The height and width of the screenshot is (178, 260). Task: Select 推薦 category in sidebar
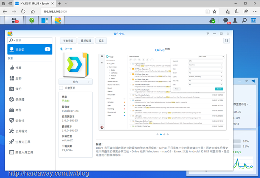coord(30,68)
